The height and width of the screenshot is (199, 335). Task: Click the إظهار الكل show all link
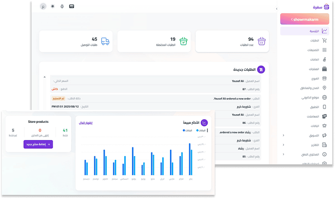point(85,123)
